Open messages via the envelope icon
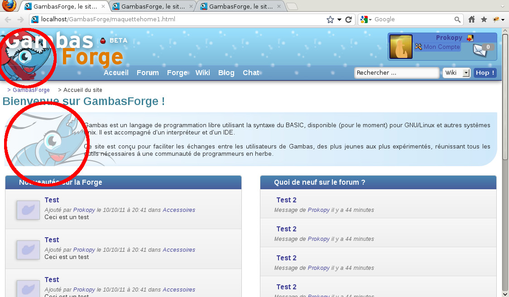The image size is (509, 297). pos(481,50)
